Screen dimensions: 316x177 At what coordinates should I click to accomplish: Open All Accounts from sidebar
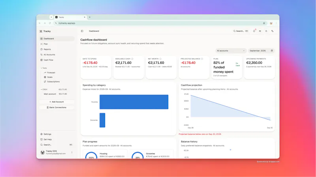(56, 55)
